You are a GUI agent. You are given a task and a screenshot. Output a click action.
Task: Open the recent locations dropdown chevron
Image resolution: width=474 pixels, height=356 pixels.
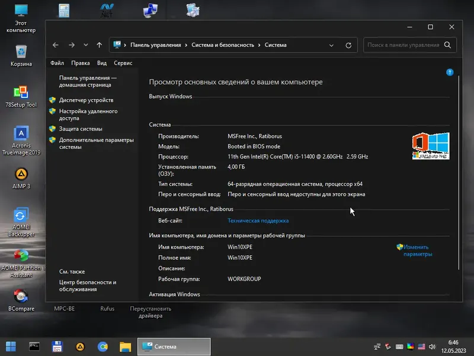click(86, 45)
